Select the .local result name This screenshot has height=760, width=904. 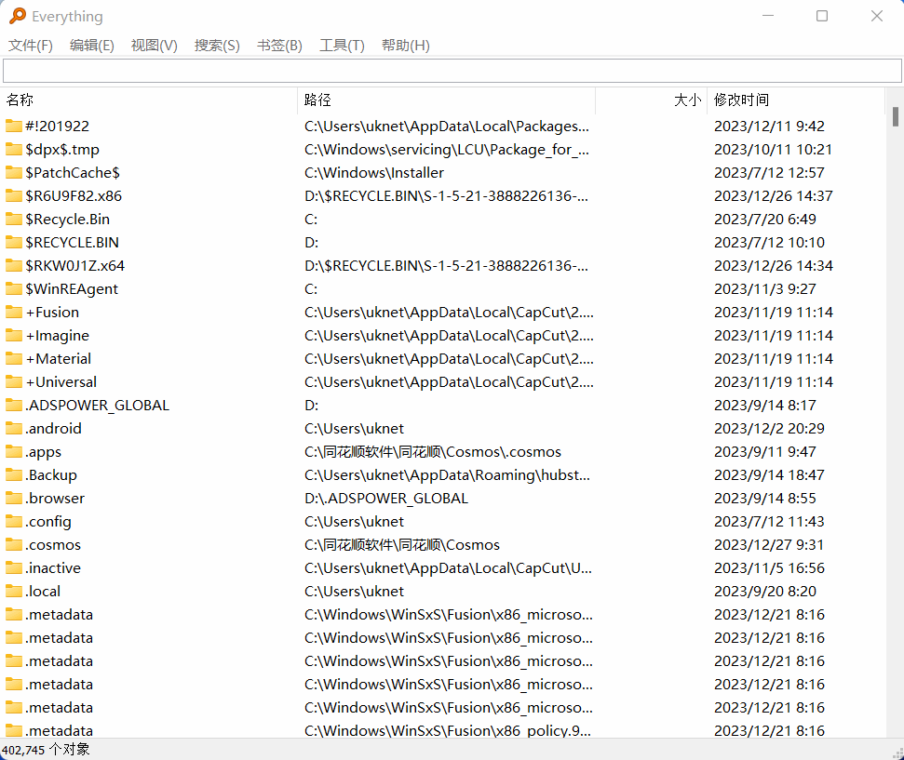(43, 592)
